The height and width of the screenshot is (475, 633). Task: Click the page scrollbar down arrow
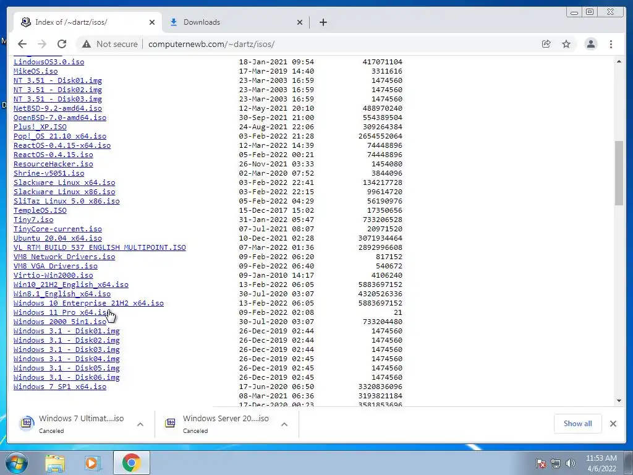click(619, 401)
